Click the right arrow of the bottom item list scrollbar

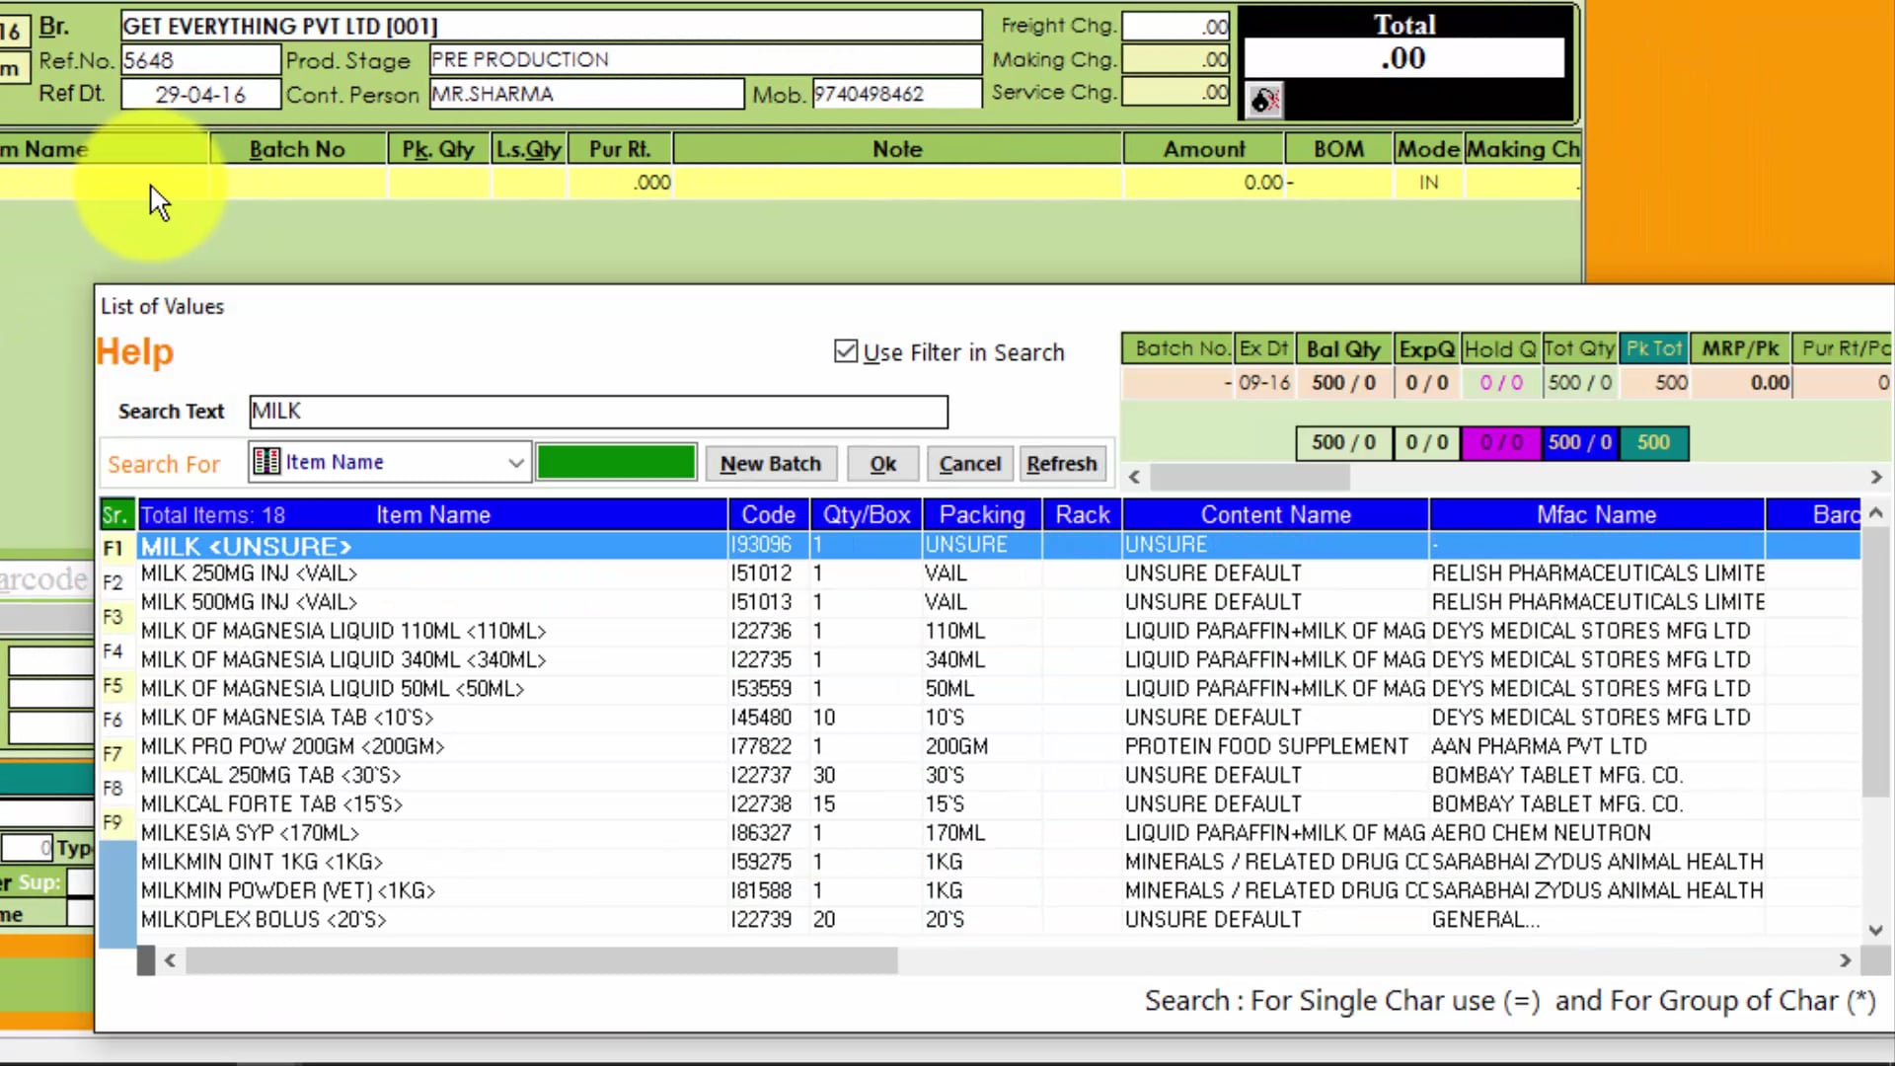tap(1844, 959)
